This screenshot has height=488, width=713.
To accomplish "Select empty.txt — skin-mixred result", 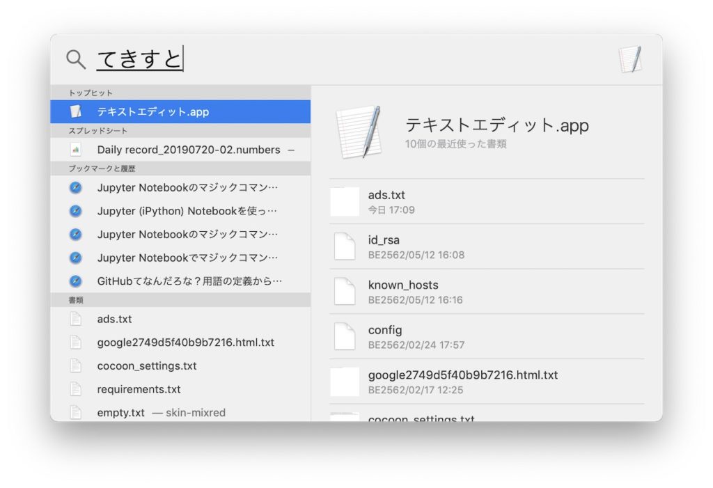I will click(x=180, y=413).
